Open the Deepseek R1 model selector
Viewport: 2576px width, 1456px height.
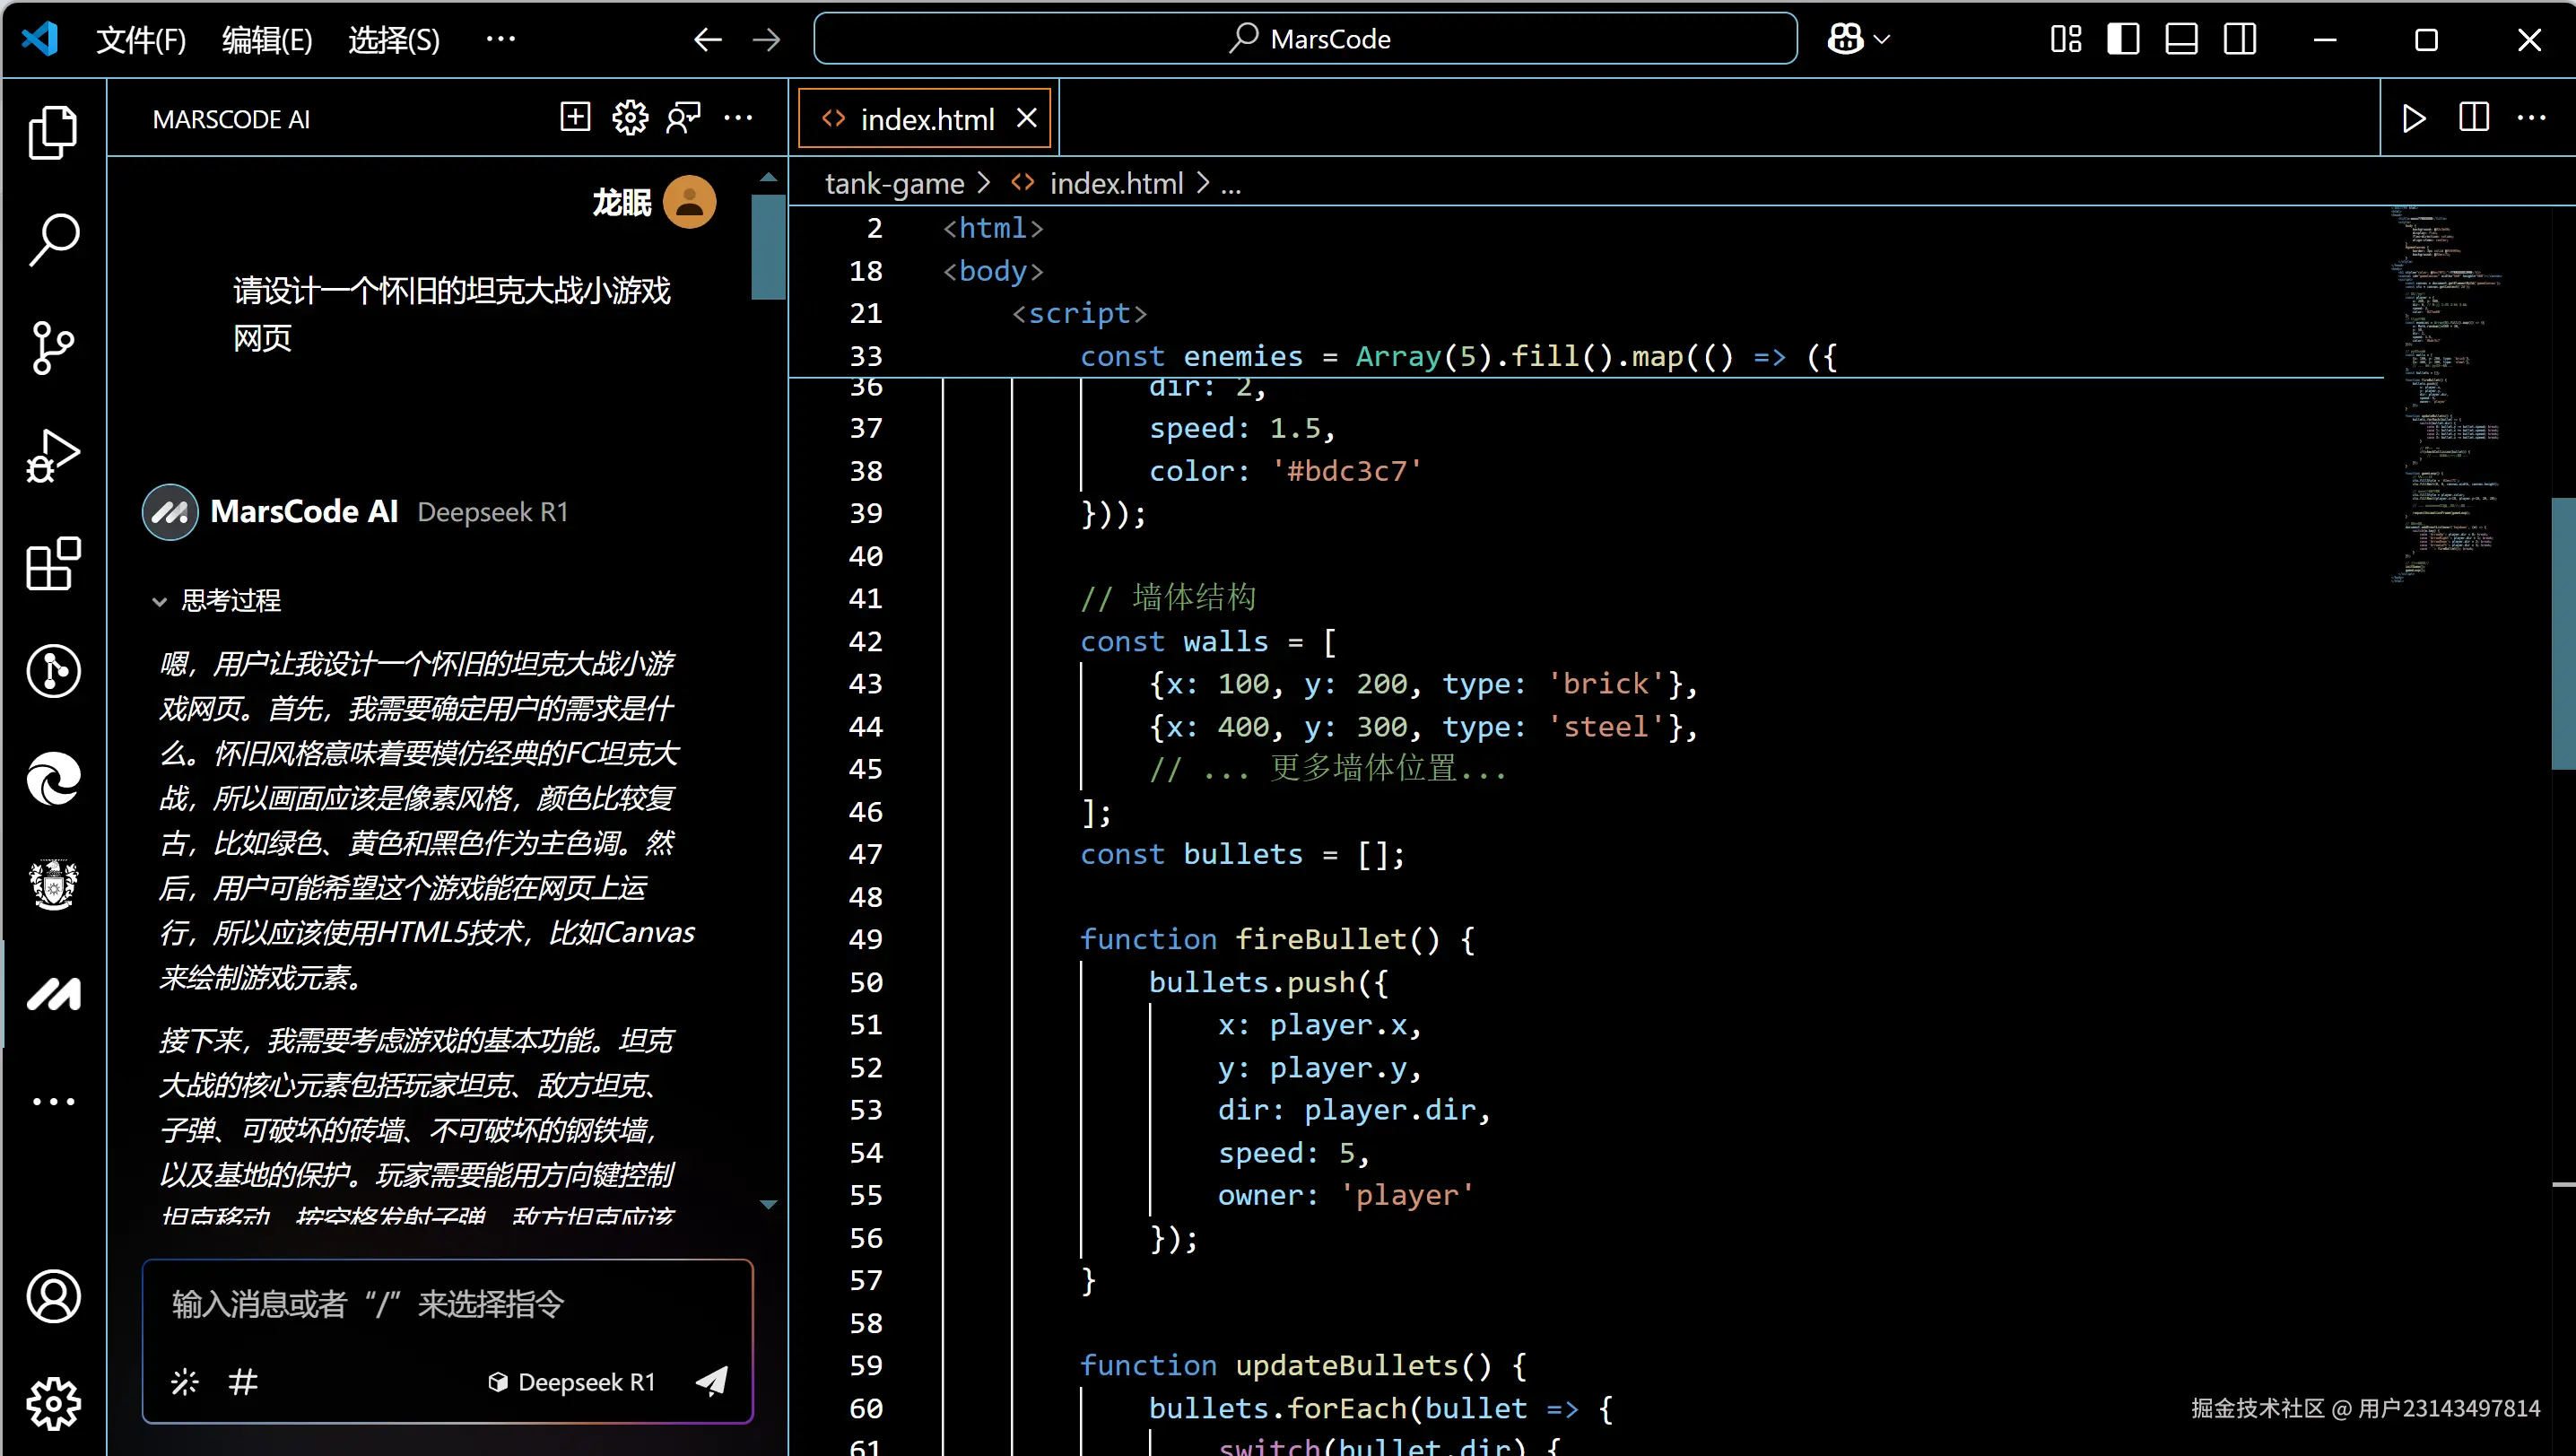[x=572, y=1381]
